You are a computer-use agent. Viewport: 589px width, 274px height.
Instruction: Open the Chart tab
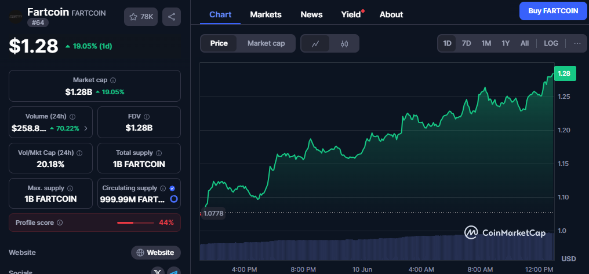click(x=220, y=14)
